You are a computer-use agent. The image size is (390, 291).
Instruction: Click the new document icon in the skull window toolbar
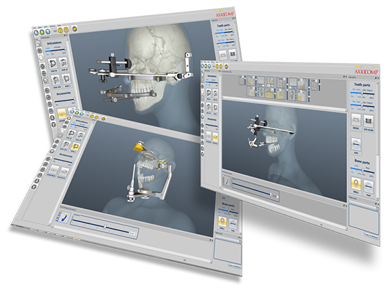(x=37, y=32)
